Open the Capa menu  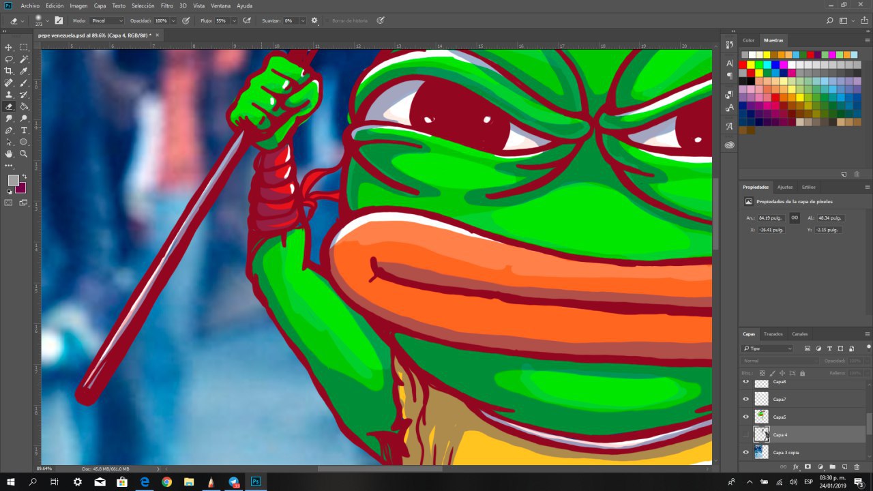(x=100, y=5)
